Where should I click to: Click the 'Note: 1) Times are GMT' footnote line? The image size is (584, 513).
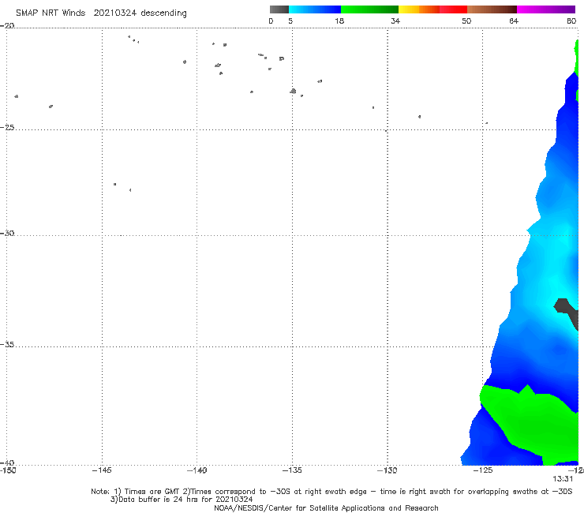pos(331,492)
